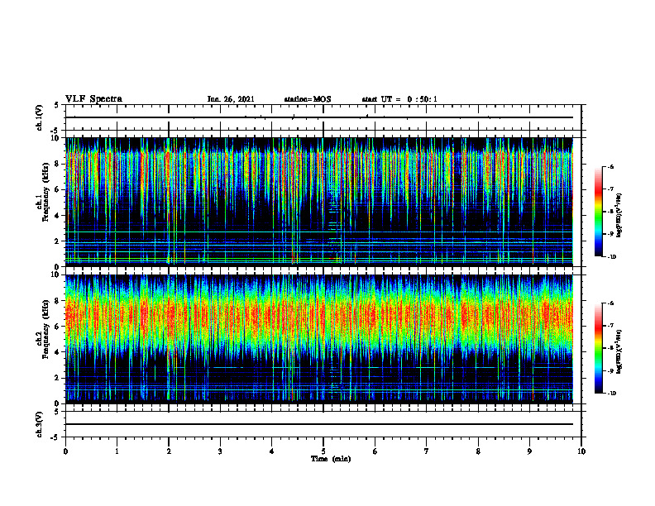655x506 pixels.
Task: Click the time axis tick label "6"
Action: pos(375,451)
